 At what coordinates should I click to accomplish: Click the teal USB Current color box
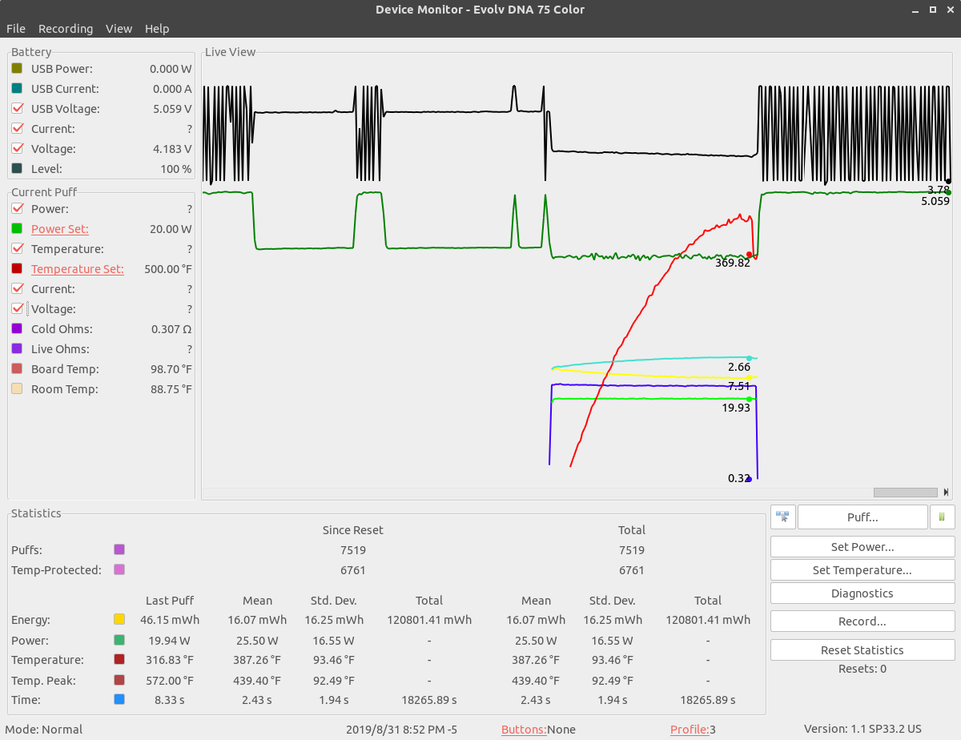tap(17, 89)
